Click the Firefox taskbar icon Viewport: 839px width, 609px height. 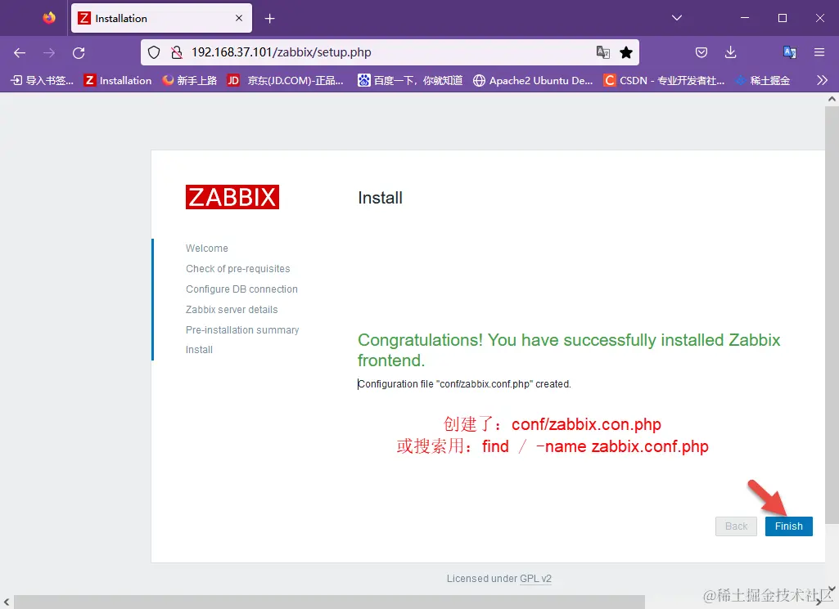point(48,17)
